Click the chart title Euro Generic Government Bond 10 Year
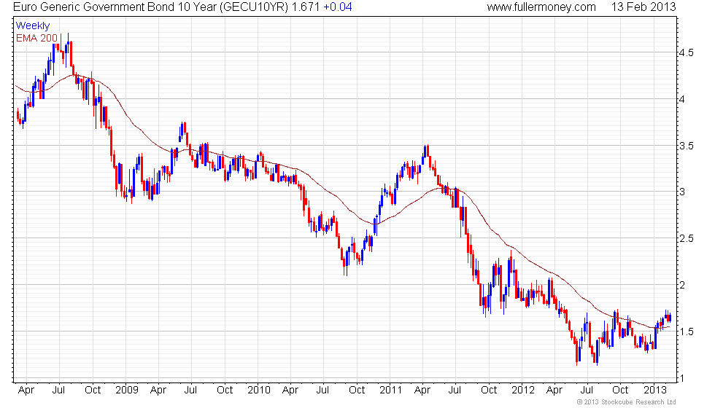The image size is (715, 408). (x=115, y=7)
